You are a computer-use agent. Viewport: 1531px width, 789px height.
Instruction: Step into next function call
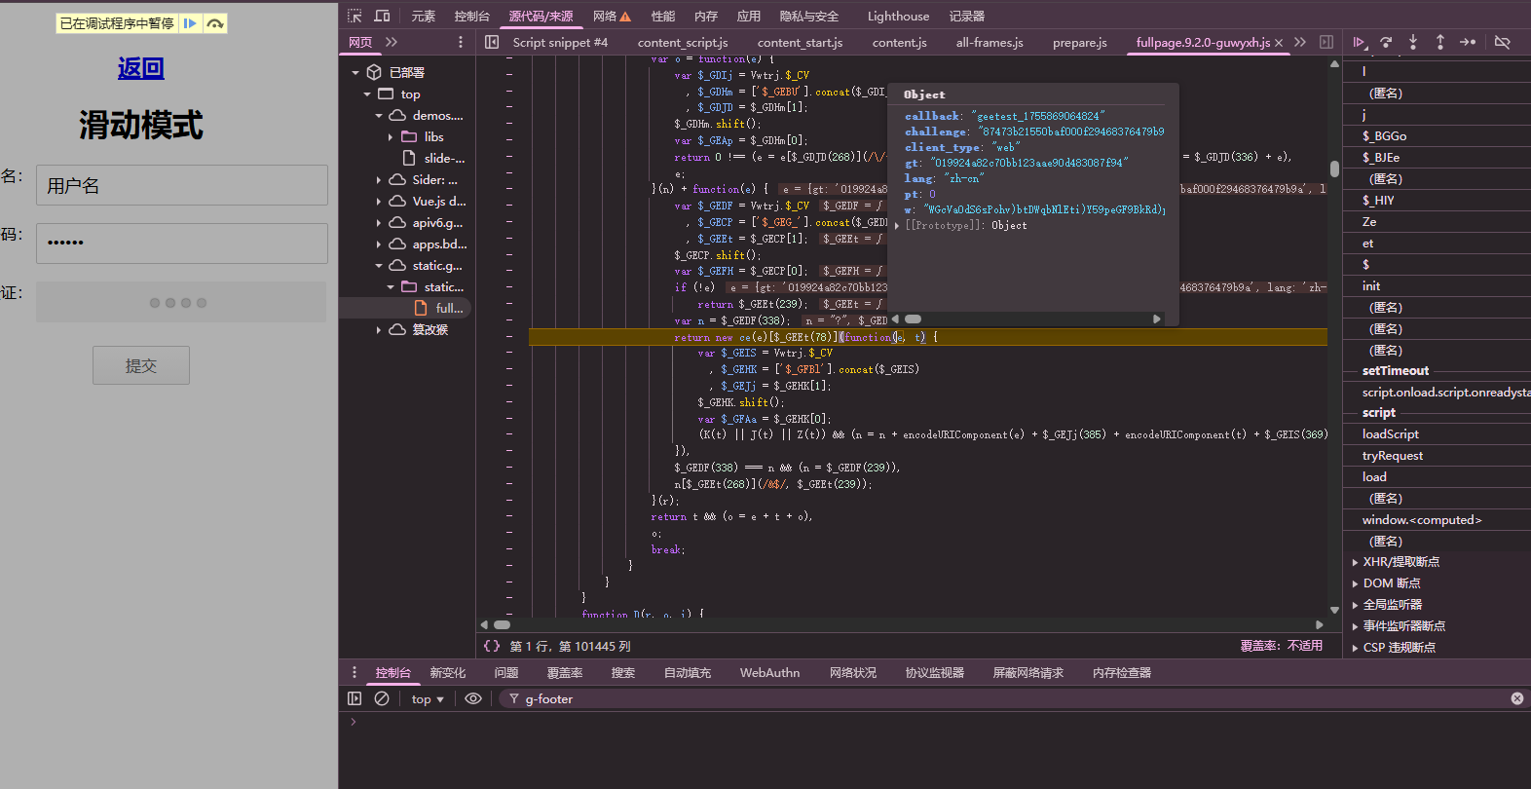click(x=1413, y=42)
